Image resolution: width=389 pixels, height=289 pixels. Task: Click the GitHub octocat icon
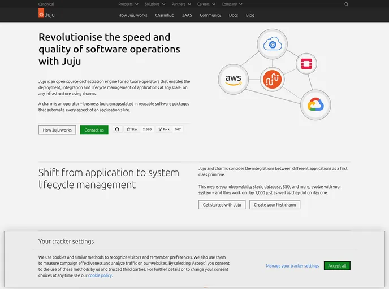(117, 129)
